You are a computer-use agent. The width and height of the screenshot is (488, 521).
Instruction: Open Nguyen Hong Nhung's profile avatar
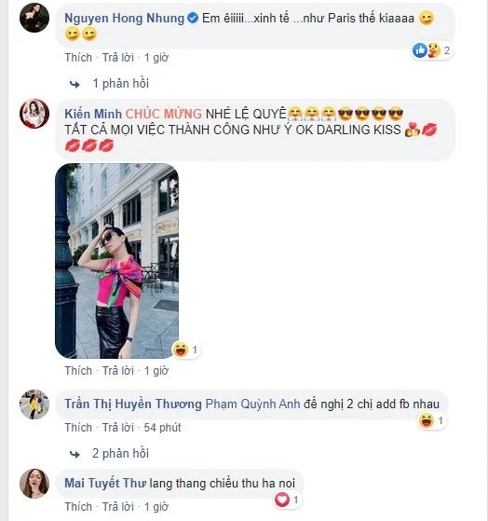(34, 18)
